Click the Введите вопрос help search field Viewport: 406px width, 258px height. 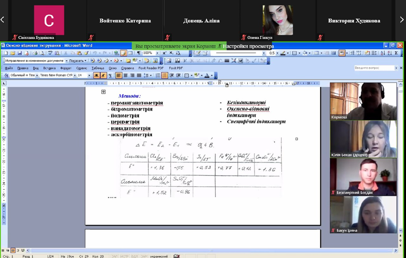pyautogui.click(x=374, y=68)
